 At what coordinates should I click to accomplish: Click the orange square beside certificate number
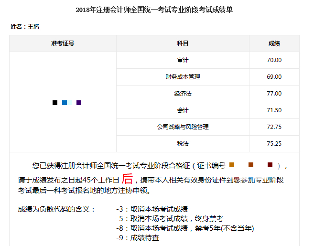[x=232, y=165]
